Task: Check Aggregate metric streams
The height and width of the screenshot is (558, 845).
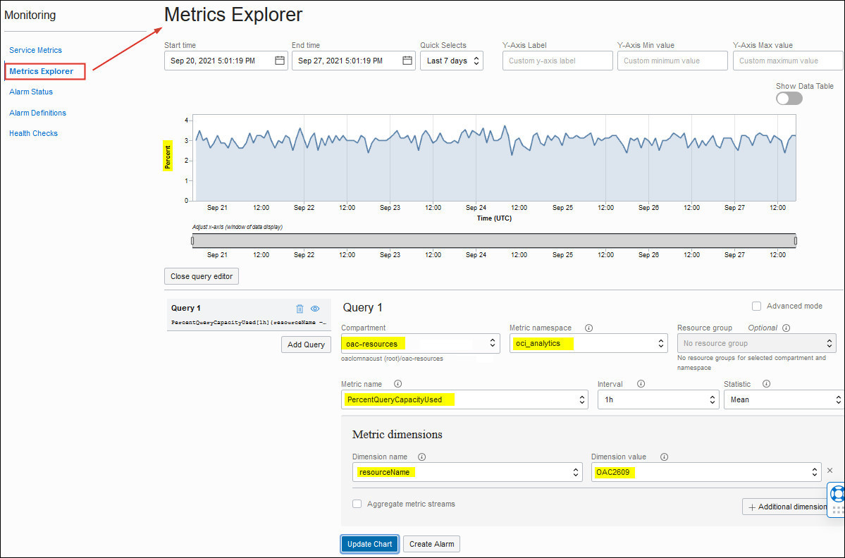Action: pyautogui.click(x=357, y=504)
